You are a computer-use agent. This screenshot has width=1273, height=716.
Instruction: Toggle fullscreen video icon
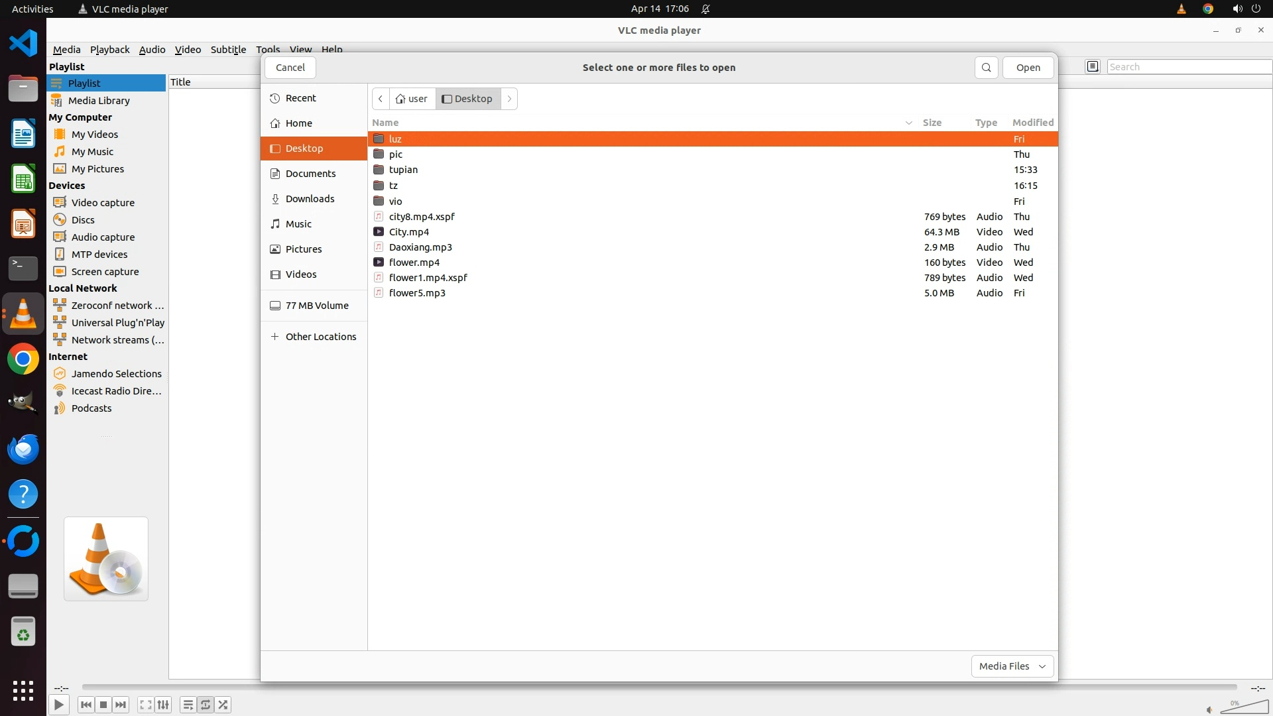click(146, 705)
